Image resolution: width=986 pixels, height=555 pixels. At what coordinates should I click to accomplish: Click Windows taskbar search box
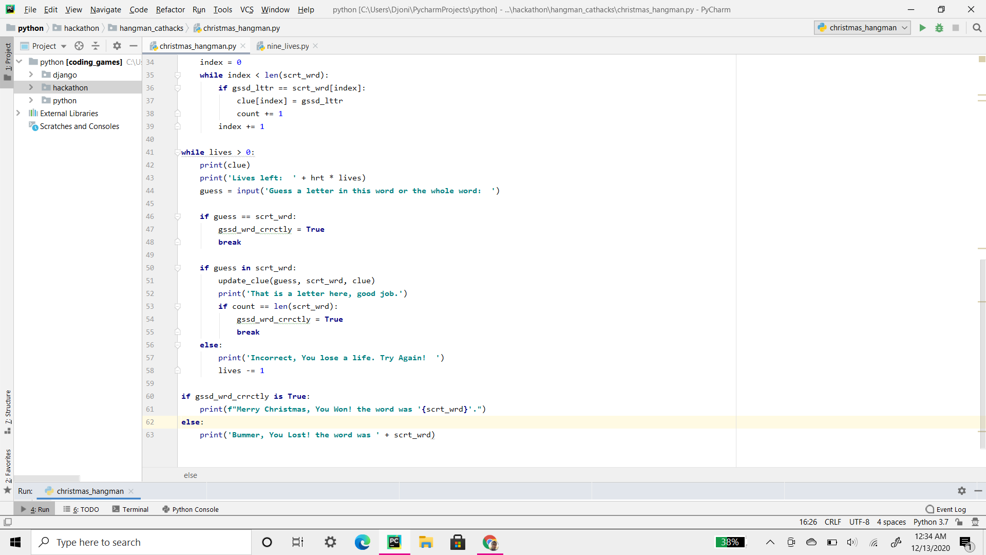(x=141, y=542)
